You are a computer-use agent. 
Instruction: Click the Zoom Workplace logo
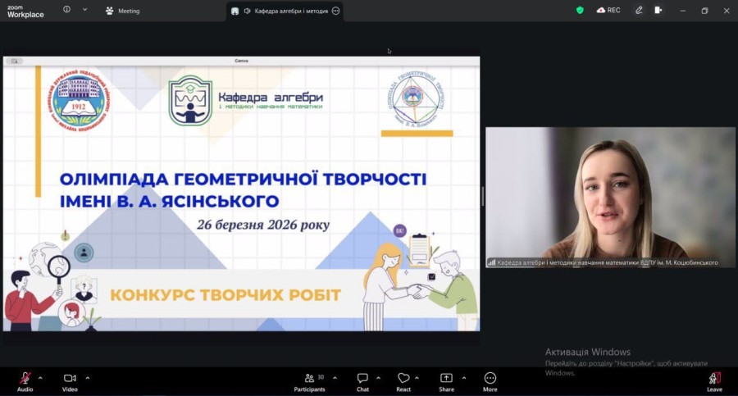pyautogui.click(x=25, y=11)
